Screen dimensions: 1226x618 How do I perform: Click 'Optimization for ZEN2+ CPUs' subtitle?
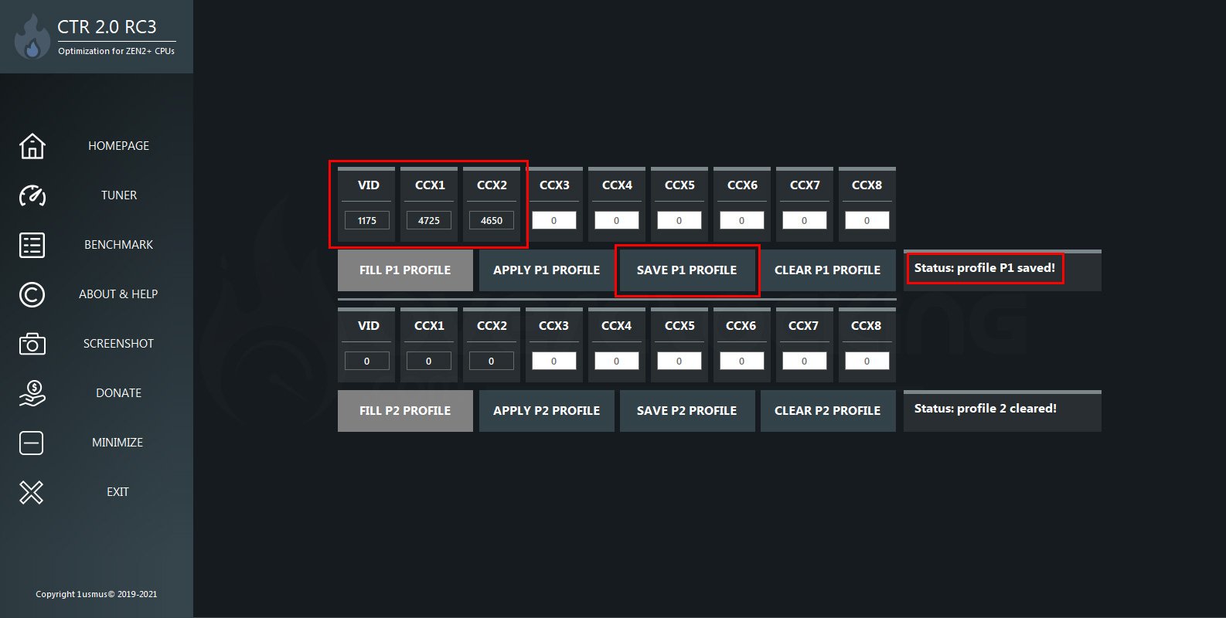coord(116,51)
